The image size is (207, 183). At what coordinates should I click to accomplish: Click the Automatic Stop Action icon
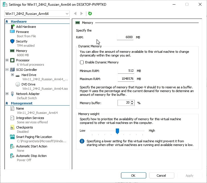12,156
